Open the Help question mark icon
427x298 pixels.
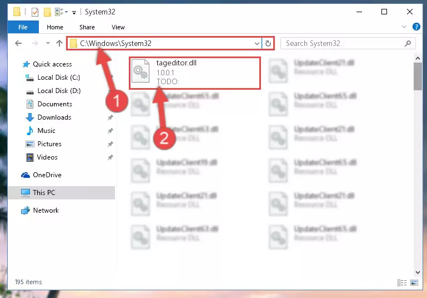click(x=416, y=27)
